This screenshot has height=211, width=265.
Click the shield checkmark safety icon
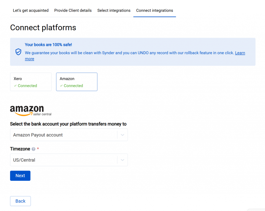(18, 52)
